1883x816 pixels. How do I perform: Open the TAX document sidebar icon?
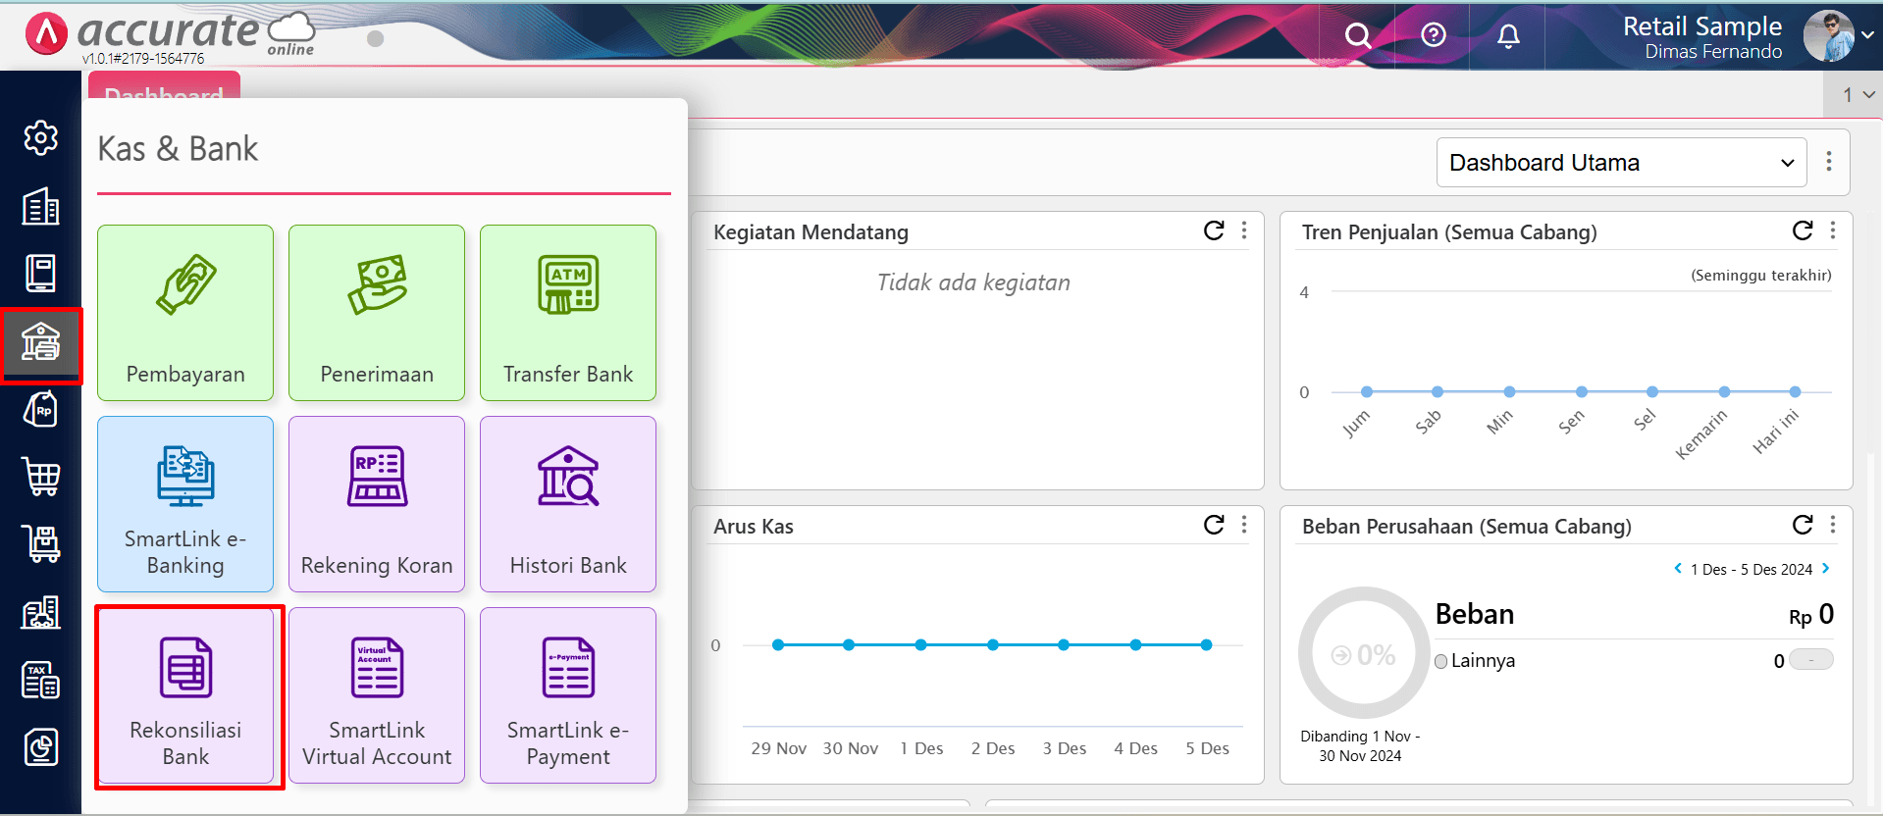[40, 680]
